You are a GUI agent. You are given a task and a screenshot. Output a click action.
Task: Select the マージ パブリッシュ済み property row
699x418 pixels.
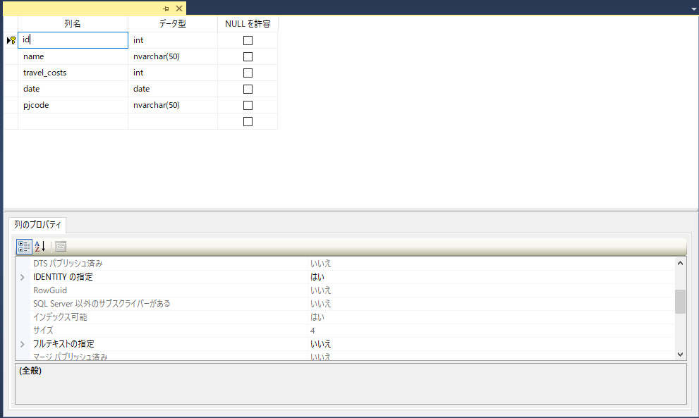345,357
